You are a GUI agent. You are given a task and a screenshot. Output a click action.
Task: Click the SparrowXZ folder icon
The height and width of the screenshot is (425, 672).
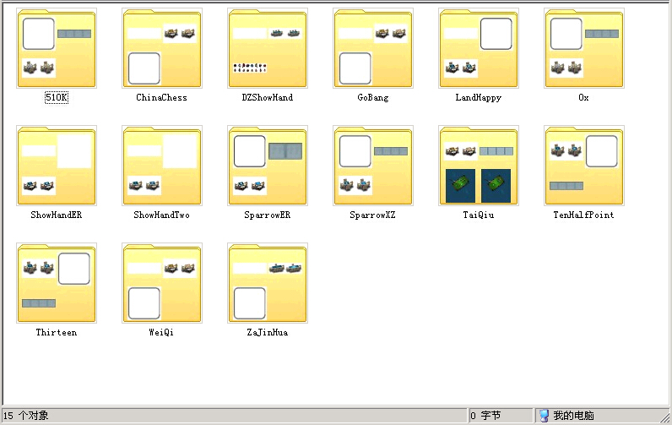[x=373, y=166]
